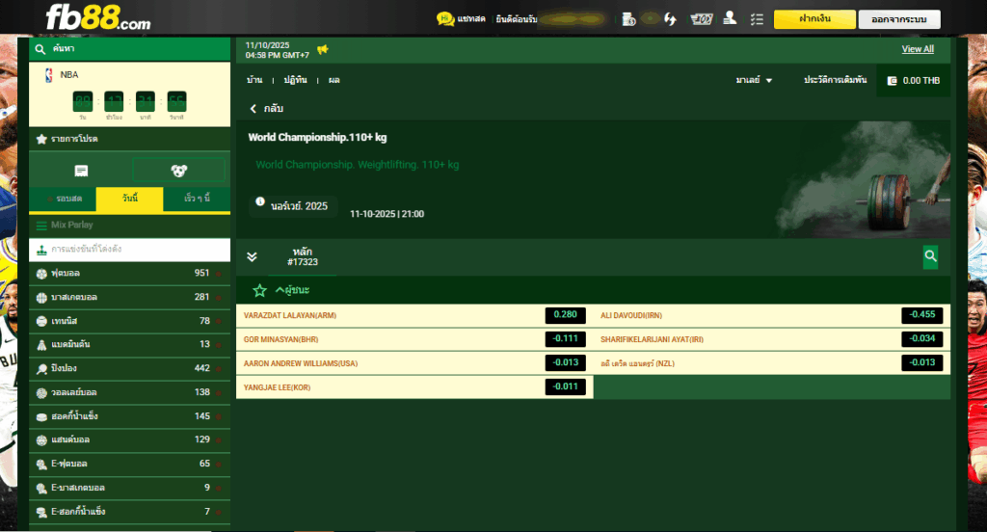Click the NBA logo in countdown panel
The width and height of the screenshot is (987, 532).
(49, 75)
